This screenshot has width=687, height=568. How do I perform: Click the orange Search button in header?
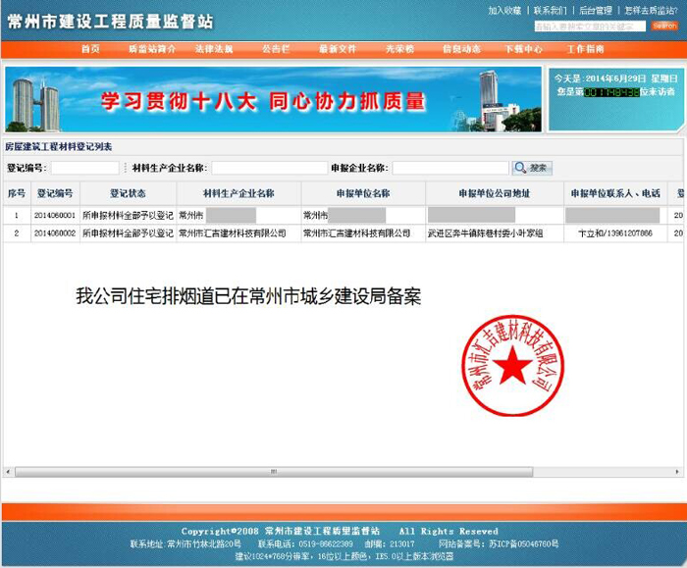[x=662, y=26]
